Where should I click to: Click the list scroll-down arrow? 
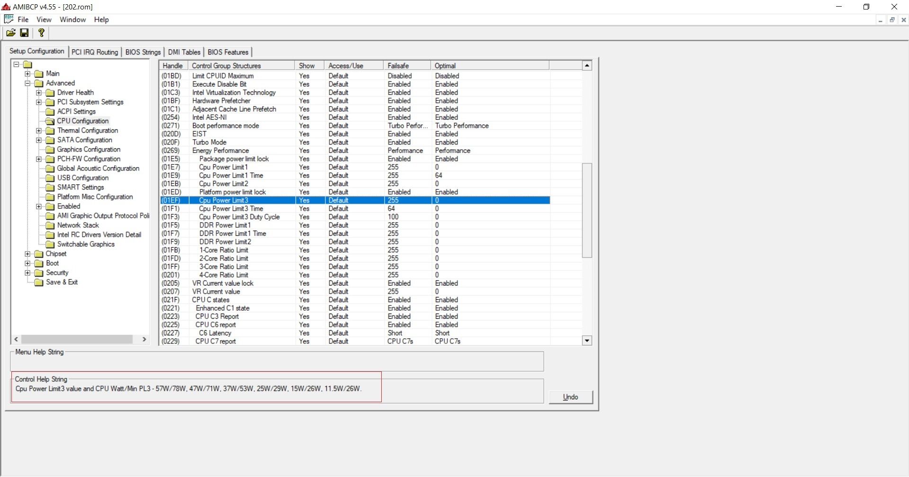(587, 340)
